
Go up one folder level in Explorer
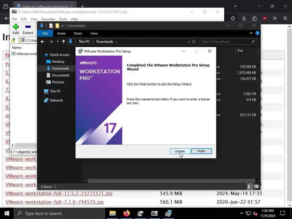(x=64, y=42)
